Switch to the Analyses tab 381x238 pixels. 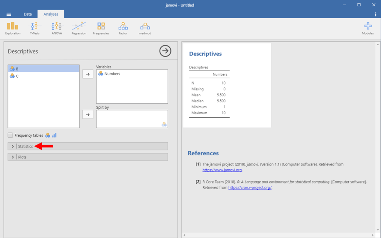click(x=51, y=14)
